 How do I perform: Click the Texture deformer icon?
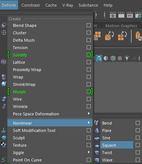[x=4, y=145]
